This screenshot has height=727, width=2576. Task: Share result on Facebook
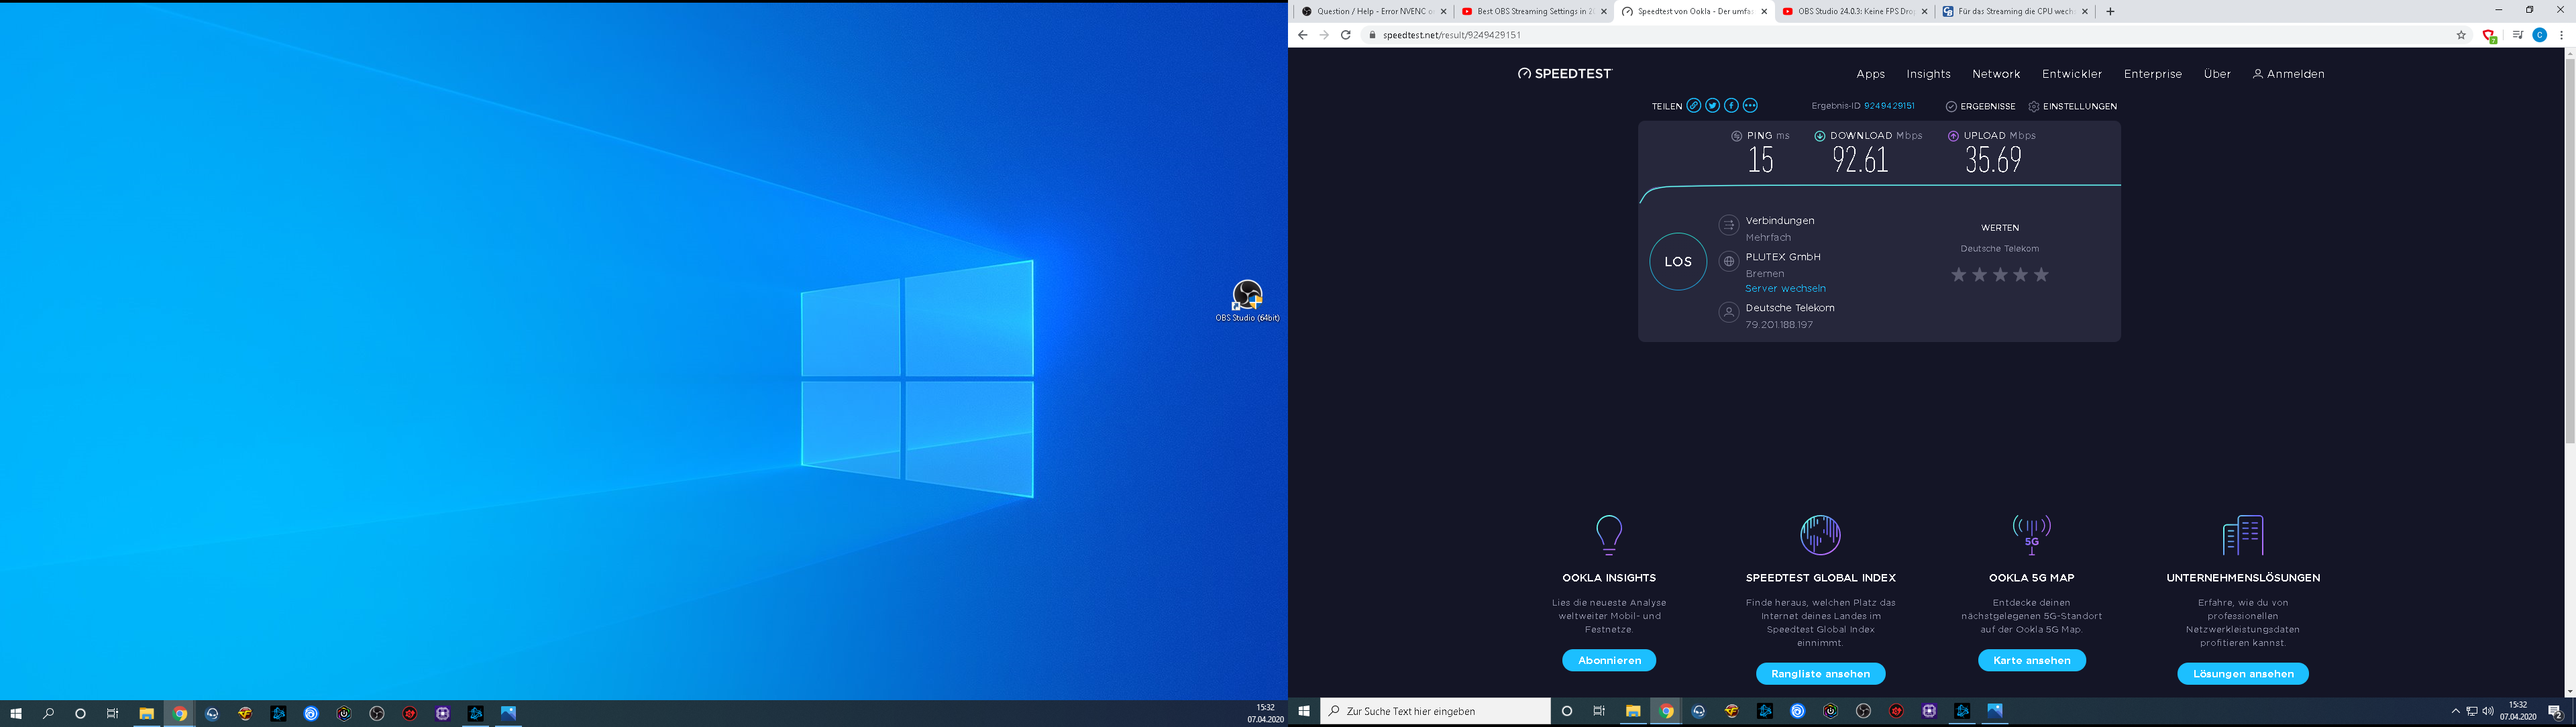(x=1731, y=106)
